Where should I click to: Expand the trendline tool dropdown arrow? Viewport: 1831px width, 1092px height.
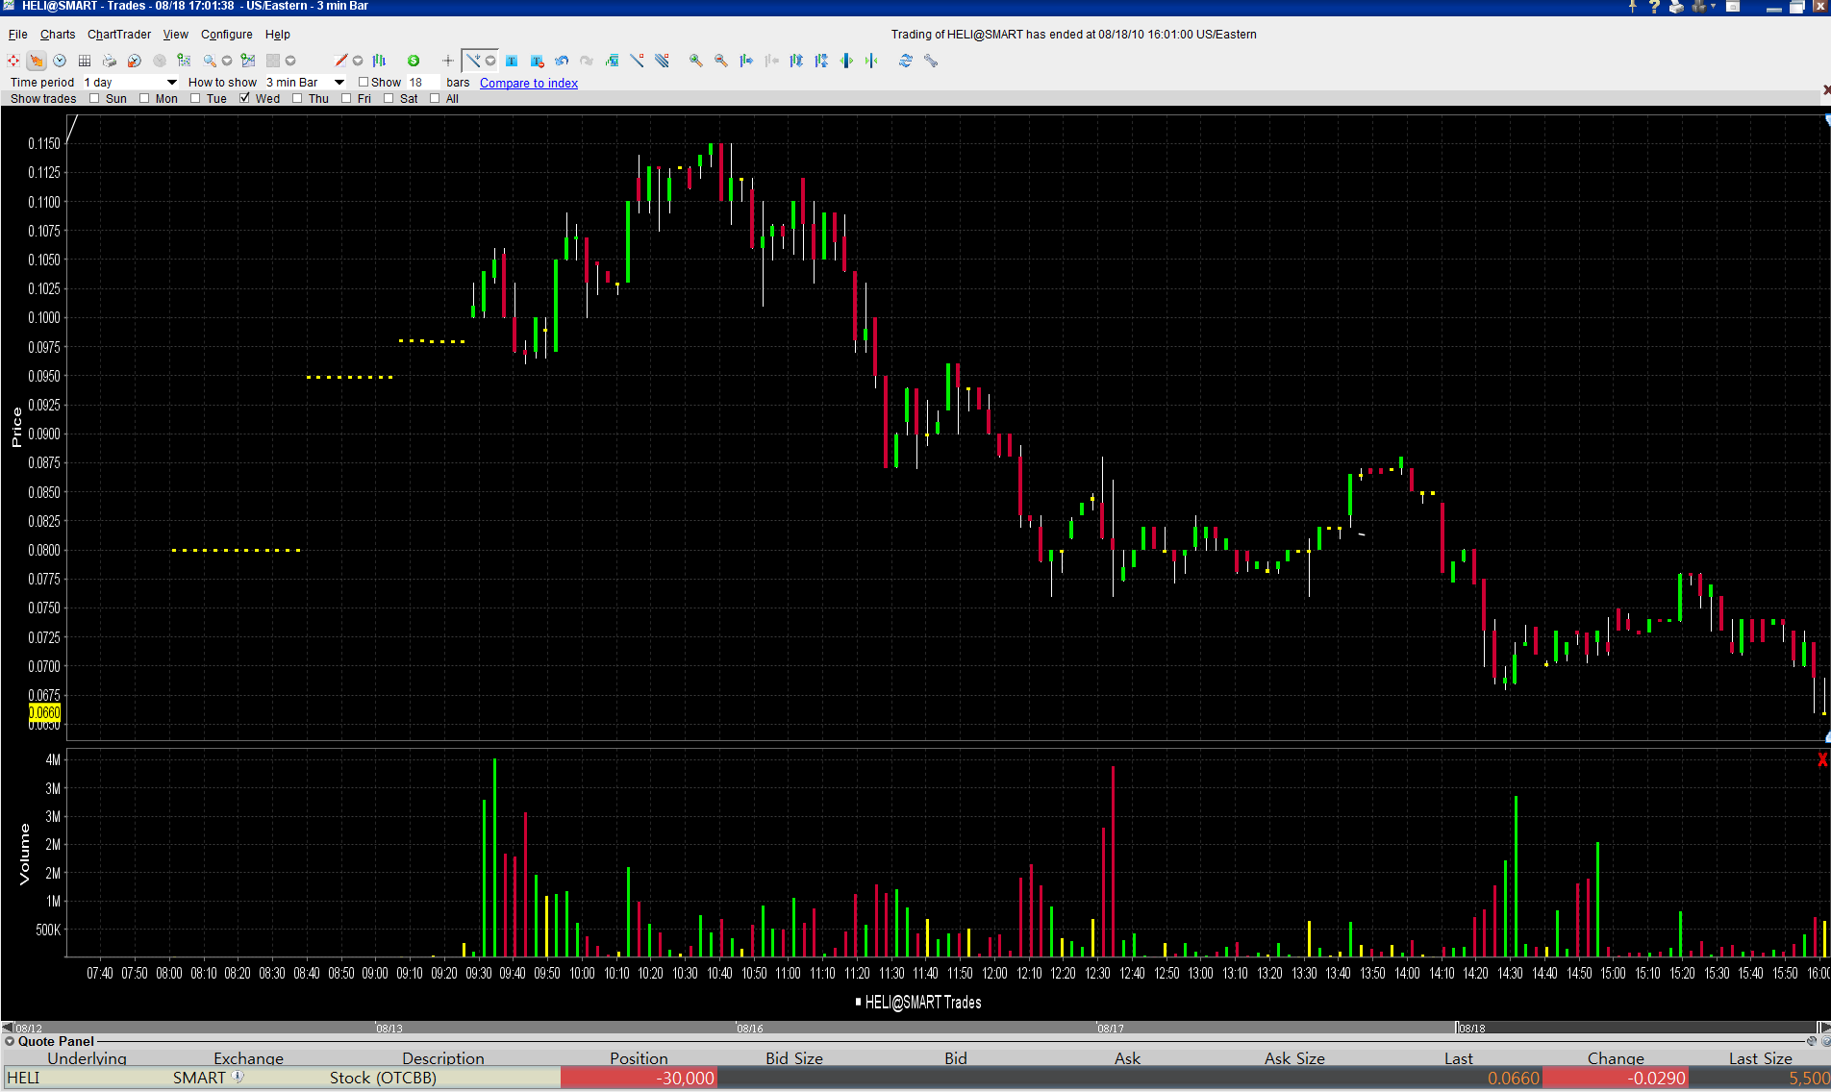[x=490, y=61]
